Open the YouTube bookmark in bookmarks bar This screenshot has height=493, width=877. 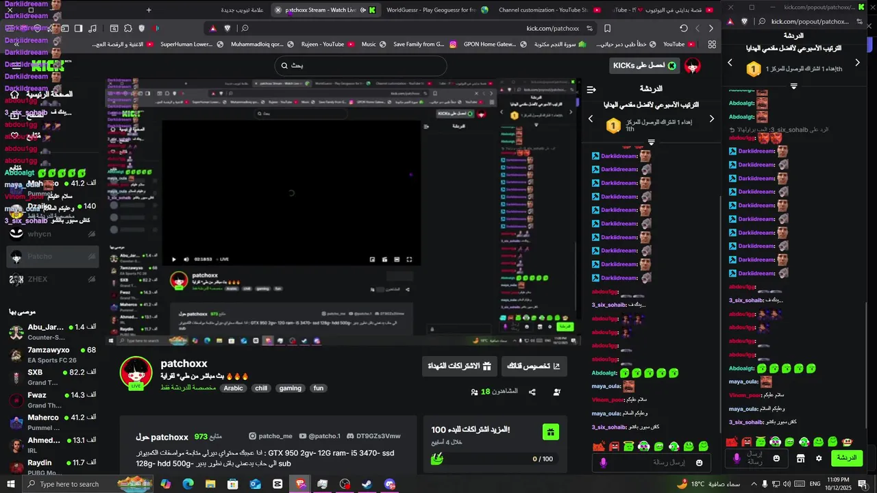coord(680,44)
